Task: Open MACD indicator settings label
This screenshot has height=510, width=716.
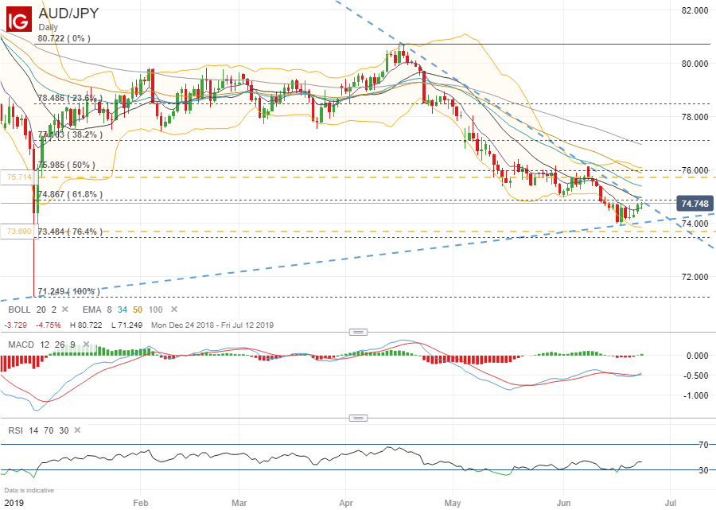Action: click(x=22, y=343)
